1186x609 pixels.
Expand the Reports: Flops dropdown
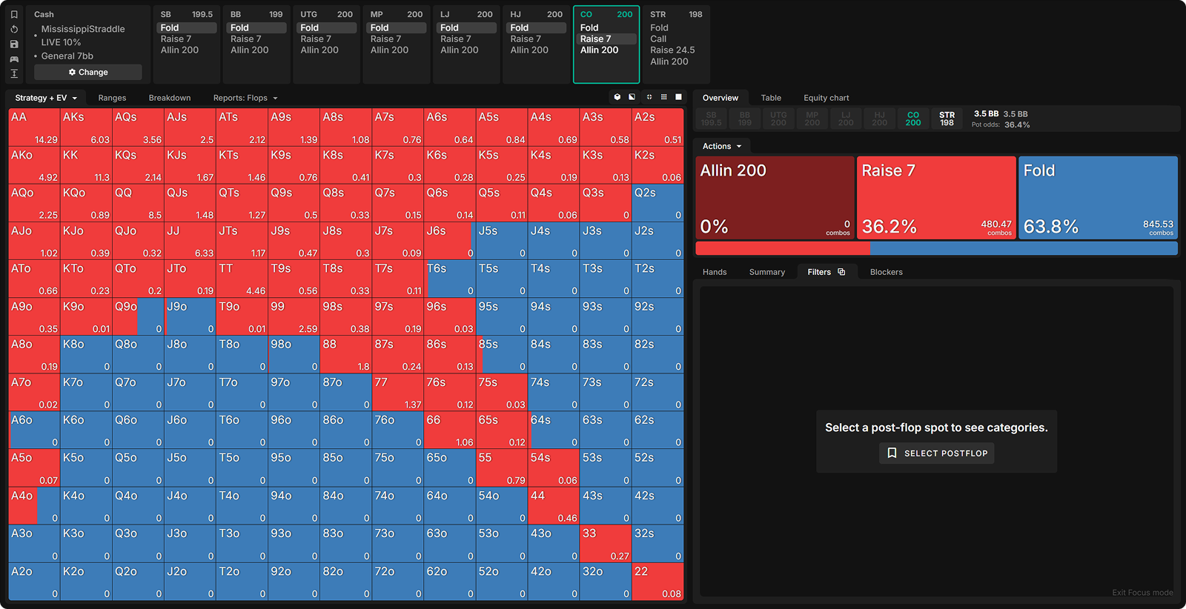pos(245,98)
